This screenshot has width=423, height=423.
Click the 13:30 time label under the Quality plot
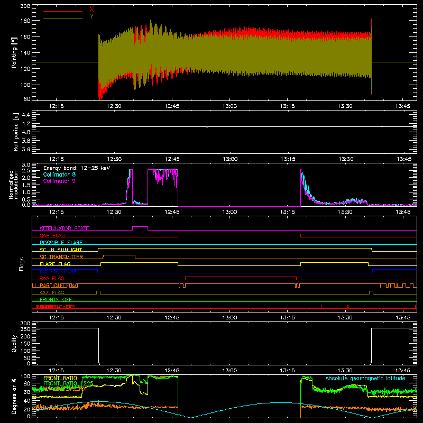[345, 371]
